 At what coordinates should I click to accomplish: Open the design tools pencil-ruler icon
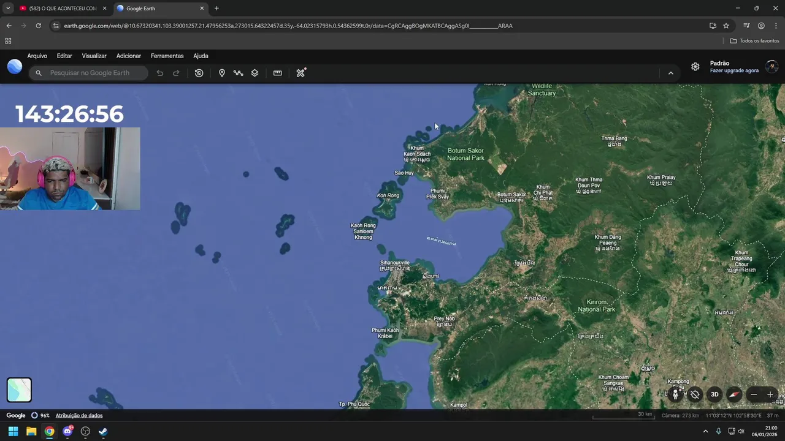301,73
